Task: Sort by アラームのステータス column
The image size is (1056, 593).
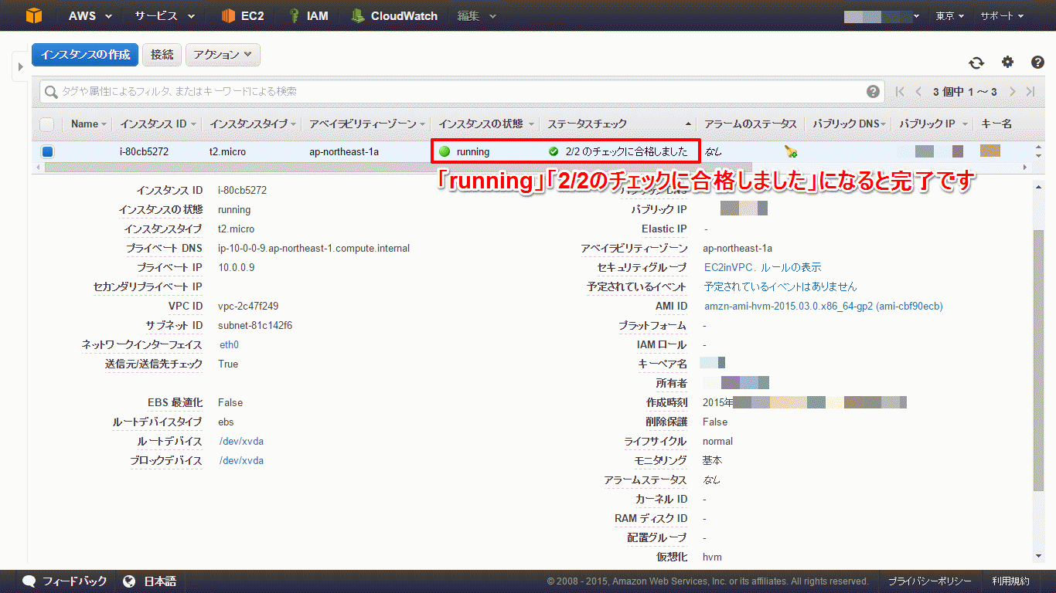Action: [750, 124]
